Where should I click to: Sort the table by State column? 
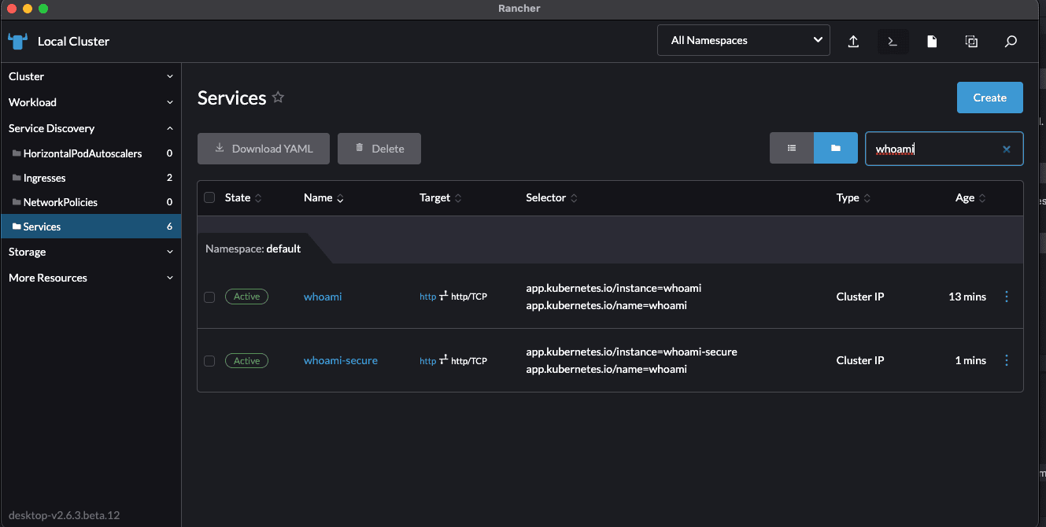(x=243, y=197)
